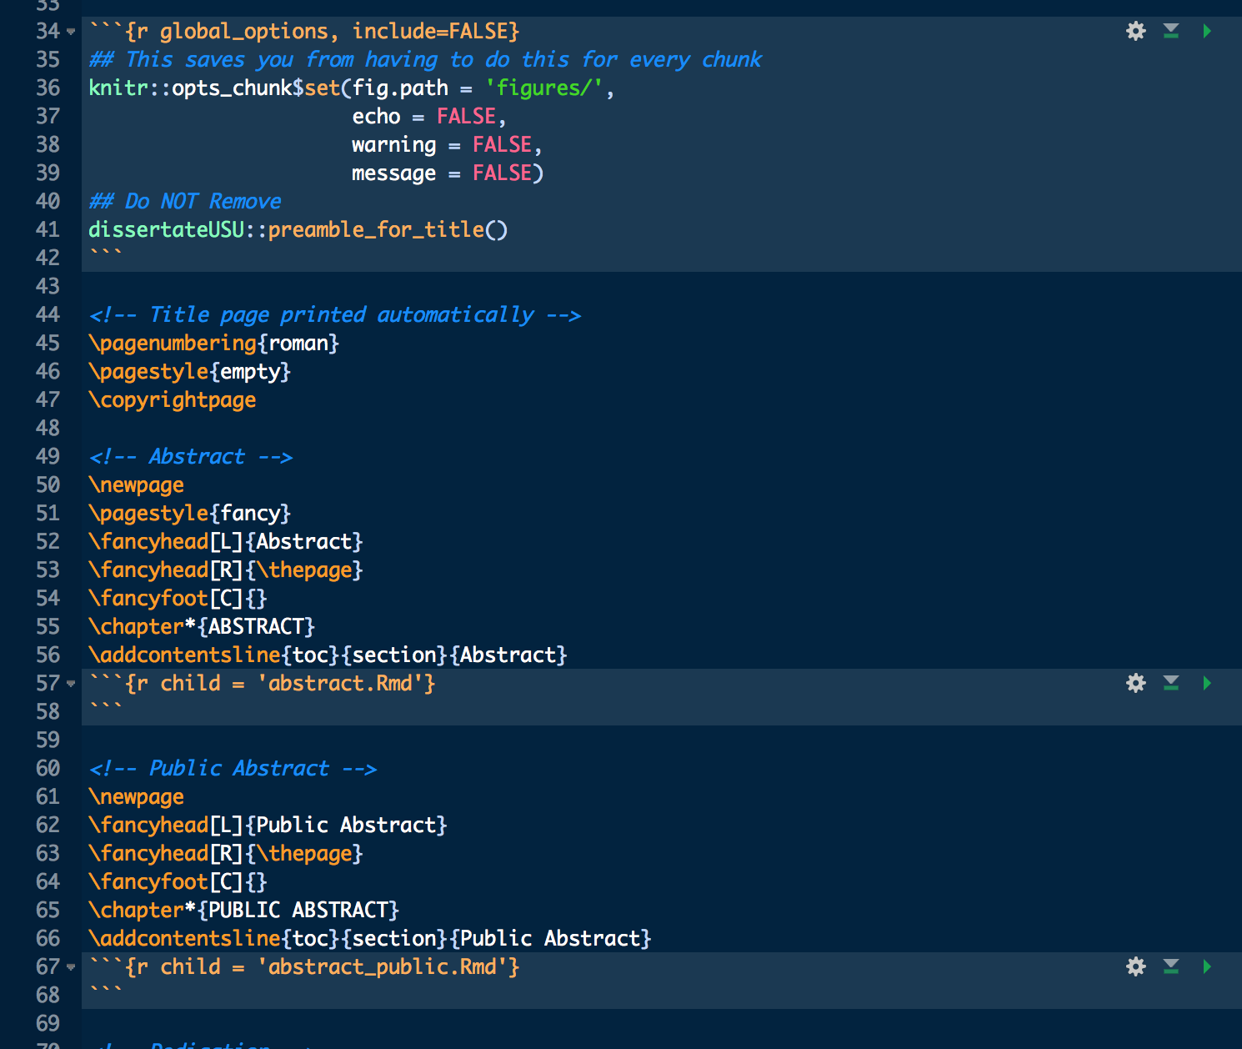Click on \chapter*{ABSTRACT} line
Viewport: 1242px width, 1049px height.
coord(202,627)
